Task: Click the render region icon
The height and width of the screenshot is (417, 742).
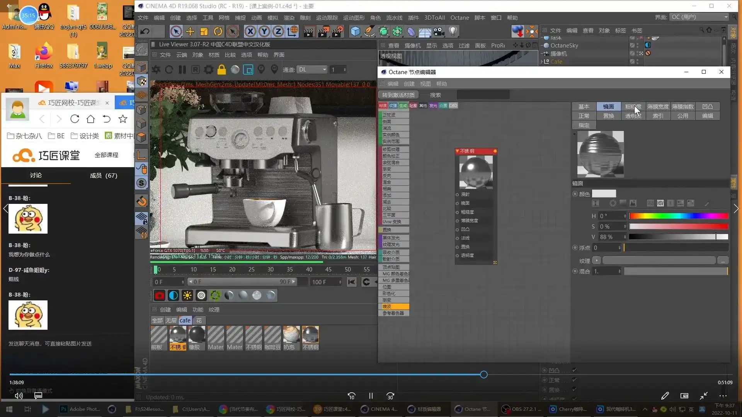Action: [248, 70]
